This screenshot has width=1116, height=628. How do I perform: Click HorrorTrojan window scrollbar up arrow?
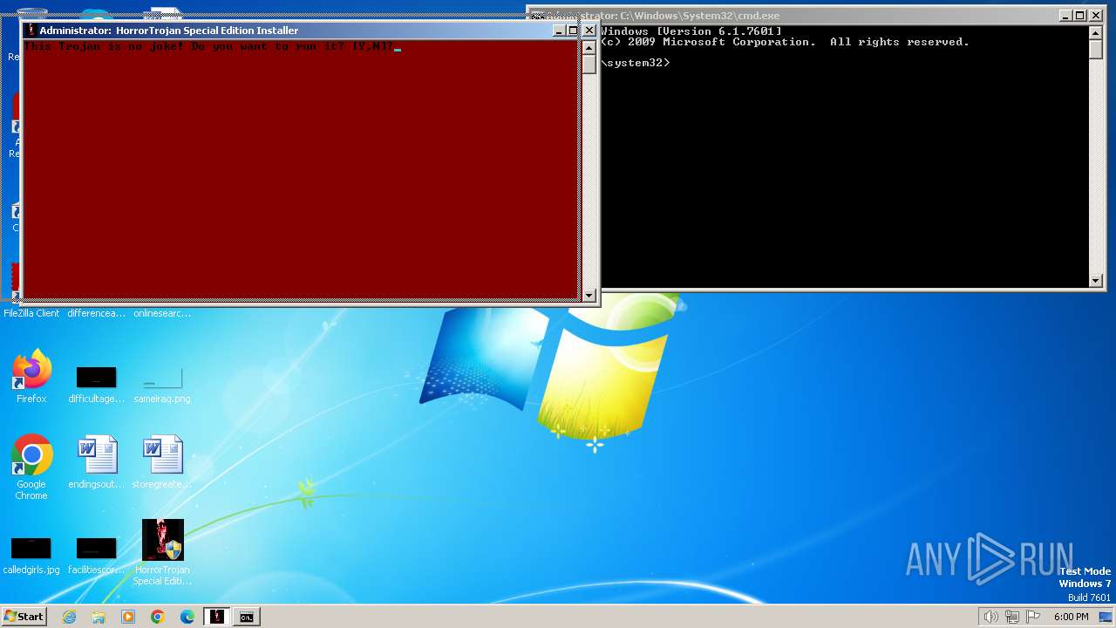coord(589,48)
